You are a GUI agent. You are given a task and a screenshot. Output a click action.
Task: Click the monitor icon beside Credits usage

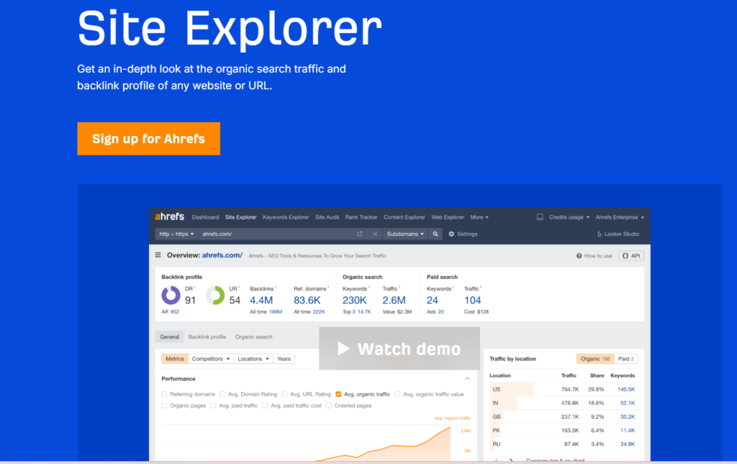pyautogui.click(x=540, y=217)
